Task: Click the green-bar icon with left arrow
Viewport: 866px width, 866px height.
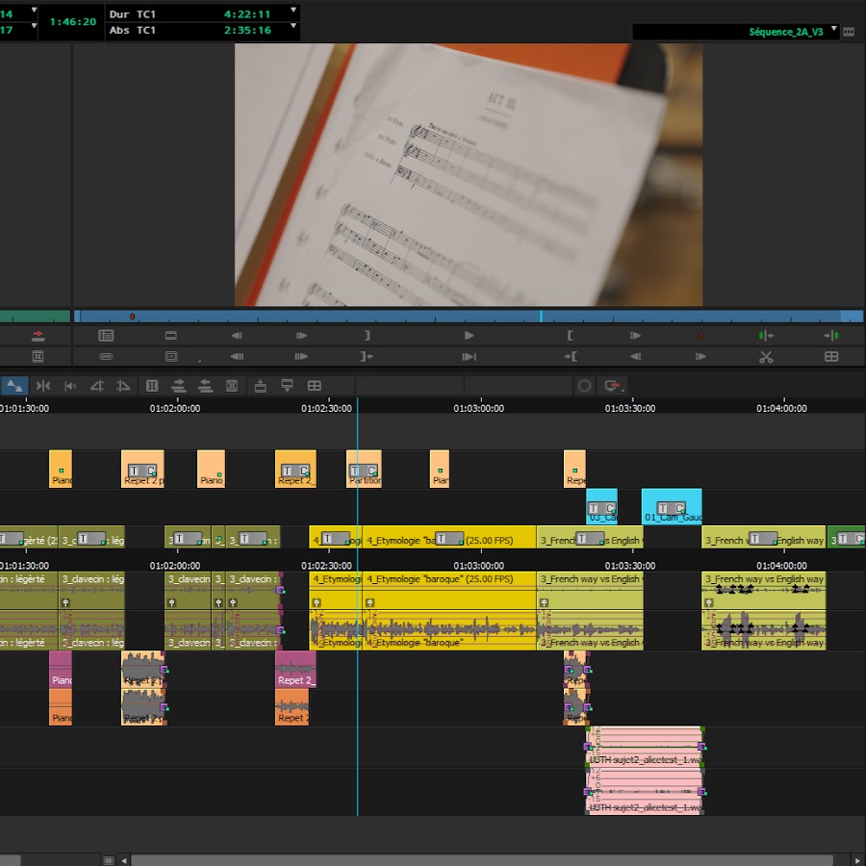Action: (766, 335)
